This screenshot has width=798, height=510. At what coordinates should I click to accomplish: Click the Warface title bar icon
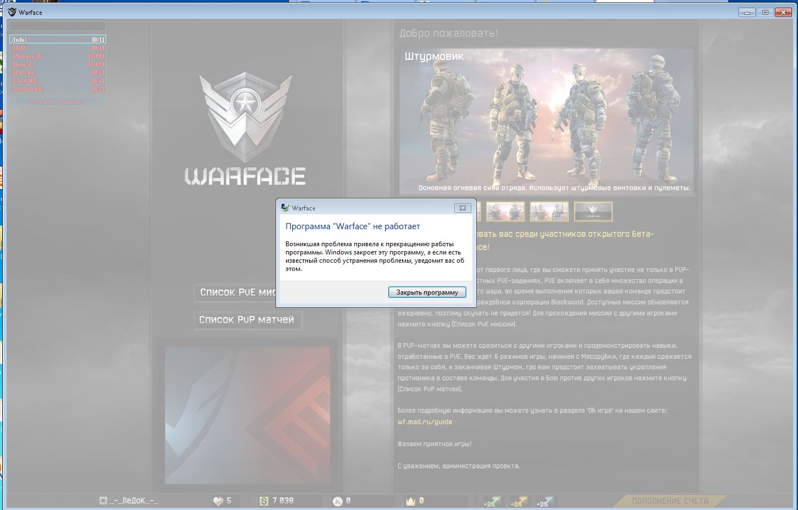(x=12, y=12)
